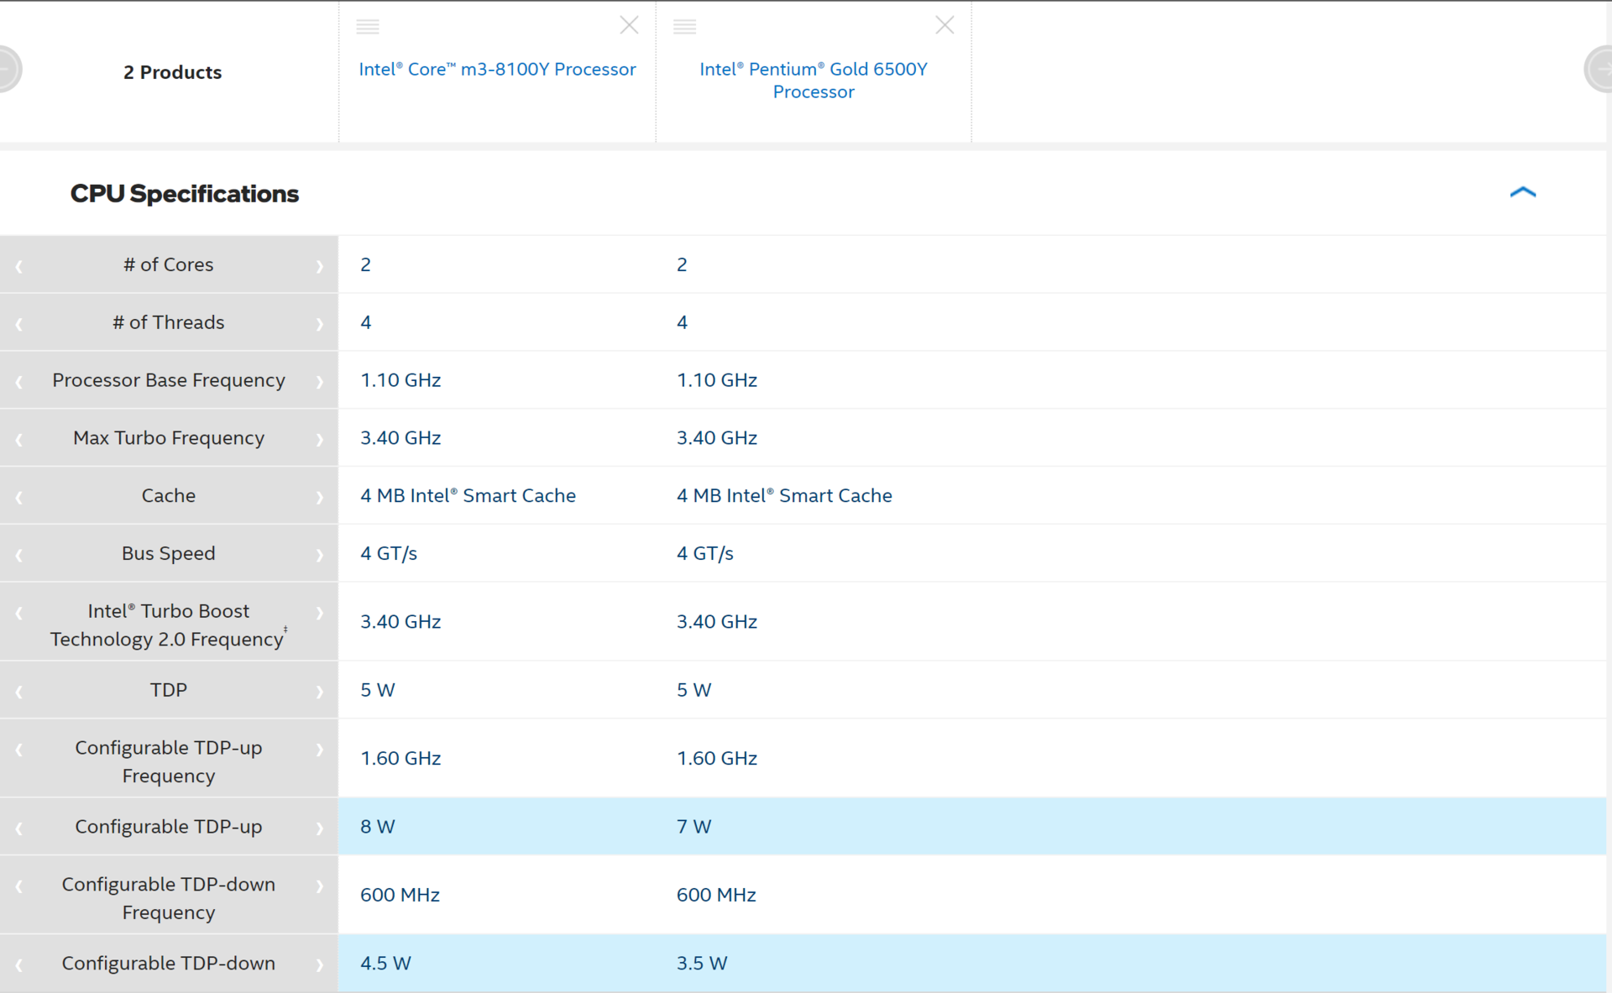This screenshot has height=993, width=1612.
Task: Click the 2 Products heading
Action: 172,72
